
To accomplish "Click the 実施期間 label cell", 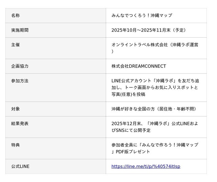I will pos(20,30).
